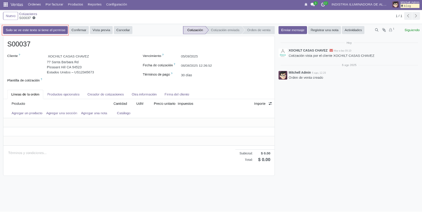The image size is (422, 212).
Task: Click Producto column header
Action: (x=18, y=104)
